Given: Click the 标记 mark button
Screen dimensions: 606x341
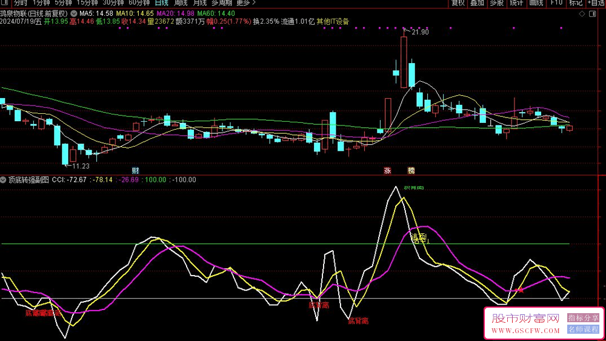Looking at the screenshot, I should [576, 2].
